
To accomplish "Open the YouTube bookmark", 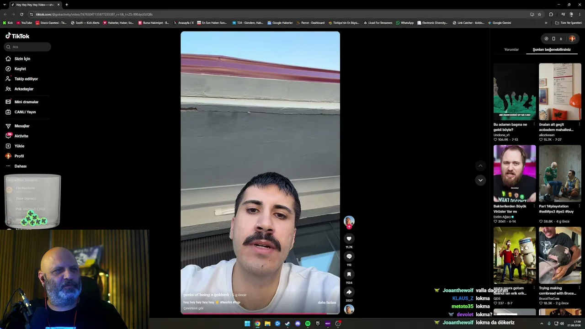I will [x=24, y=23].
